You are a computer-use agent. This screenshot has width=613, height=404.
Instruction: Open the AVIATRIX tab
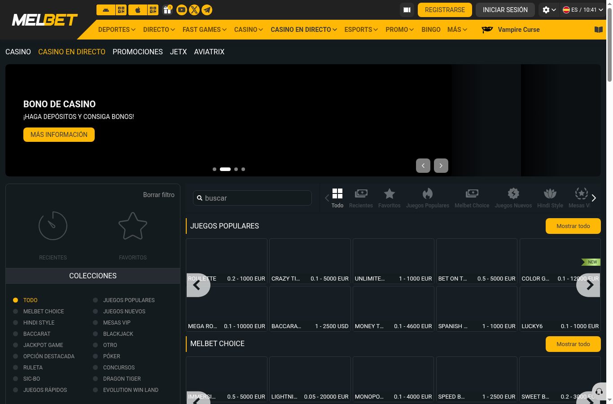(x=209, y=52)
